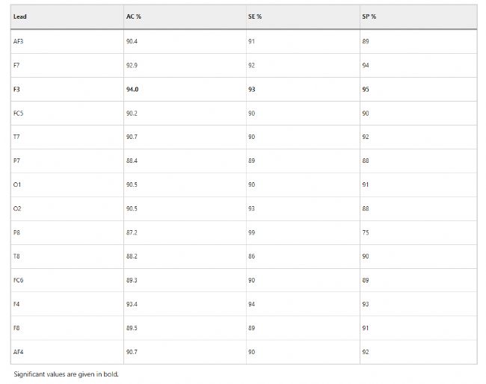Screen dimensions: 486x384
Task: Select the O1 lead cell
Action: 17,185
